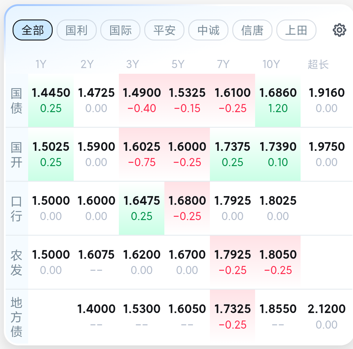
Task: Select 国开 7Y yield 1.7375
Action: (233, 154)
